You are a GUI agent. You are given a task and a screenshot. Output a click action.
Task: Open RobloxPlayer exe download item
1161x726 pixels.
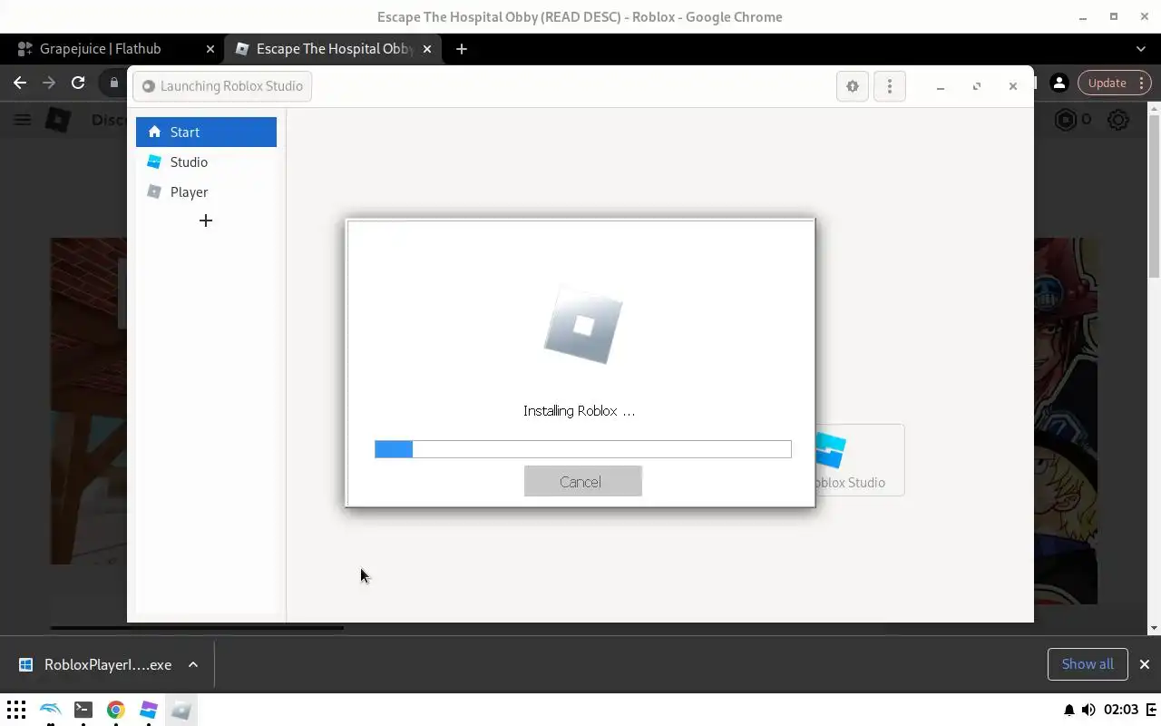tap(94, 664)
